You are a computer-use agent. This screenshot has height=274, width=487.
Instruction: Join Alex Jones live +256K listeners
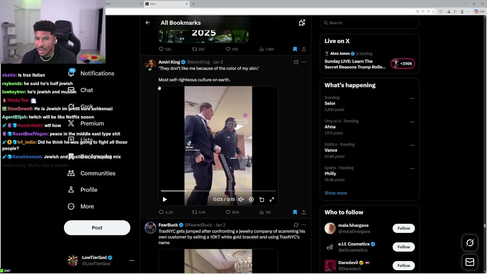click(x=403, y=64)
